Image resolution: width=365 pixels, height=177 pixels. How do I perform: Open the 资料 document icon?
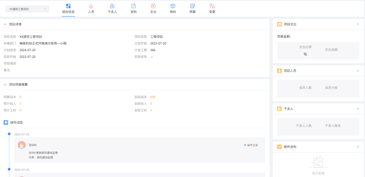133,6
